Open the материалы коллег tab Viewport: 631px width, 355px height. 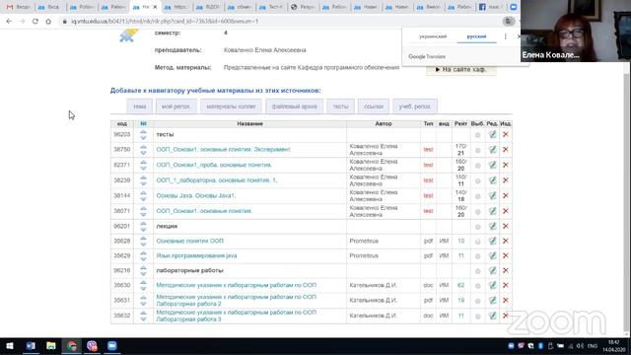[x=231, y=106]
